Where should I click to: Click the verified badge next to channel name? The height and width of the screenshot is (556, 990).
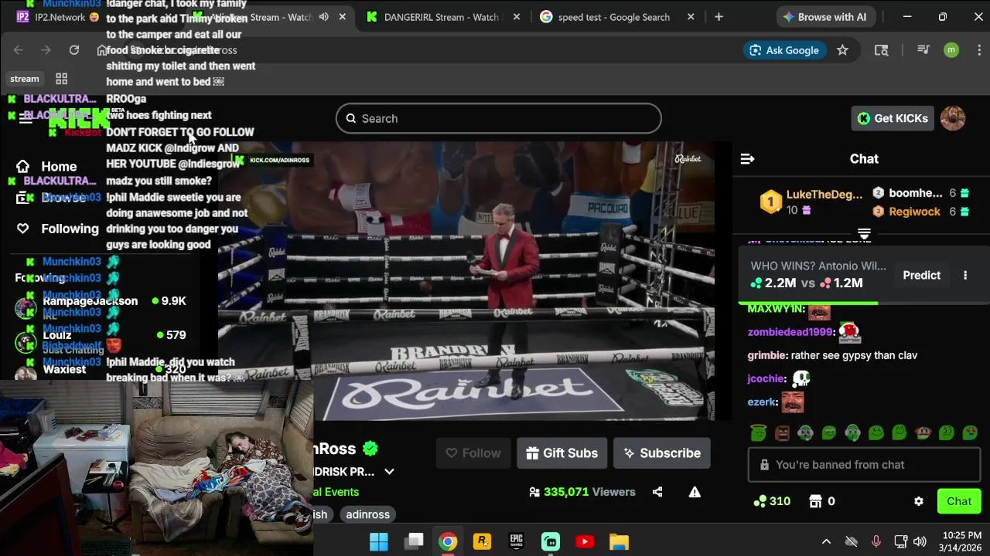point(370,449)
